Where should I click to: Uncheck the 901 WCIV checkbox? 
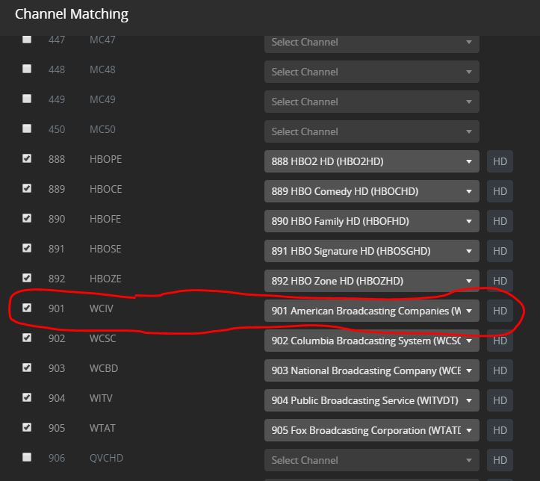(27, 308)
